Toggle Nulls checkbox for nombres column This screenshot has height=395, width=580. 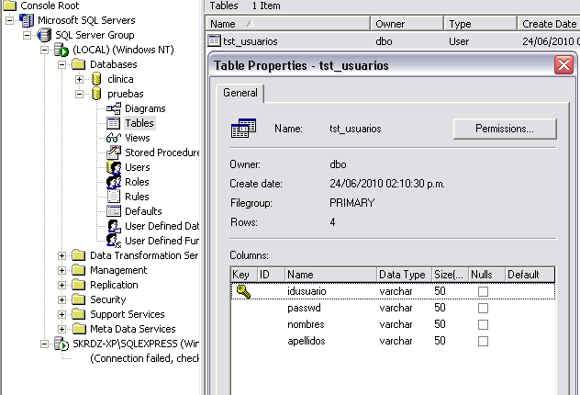tap(483, 324)
